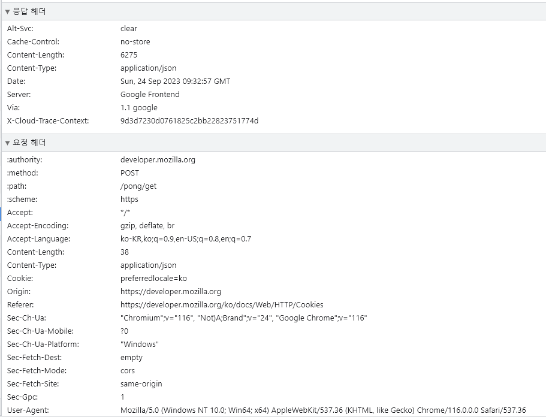Click the X-Cloud-Trace-Context header value
Viewport: 546px width, 417px height.
[x=189, y=121]
